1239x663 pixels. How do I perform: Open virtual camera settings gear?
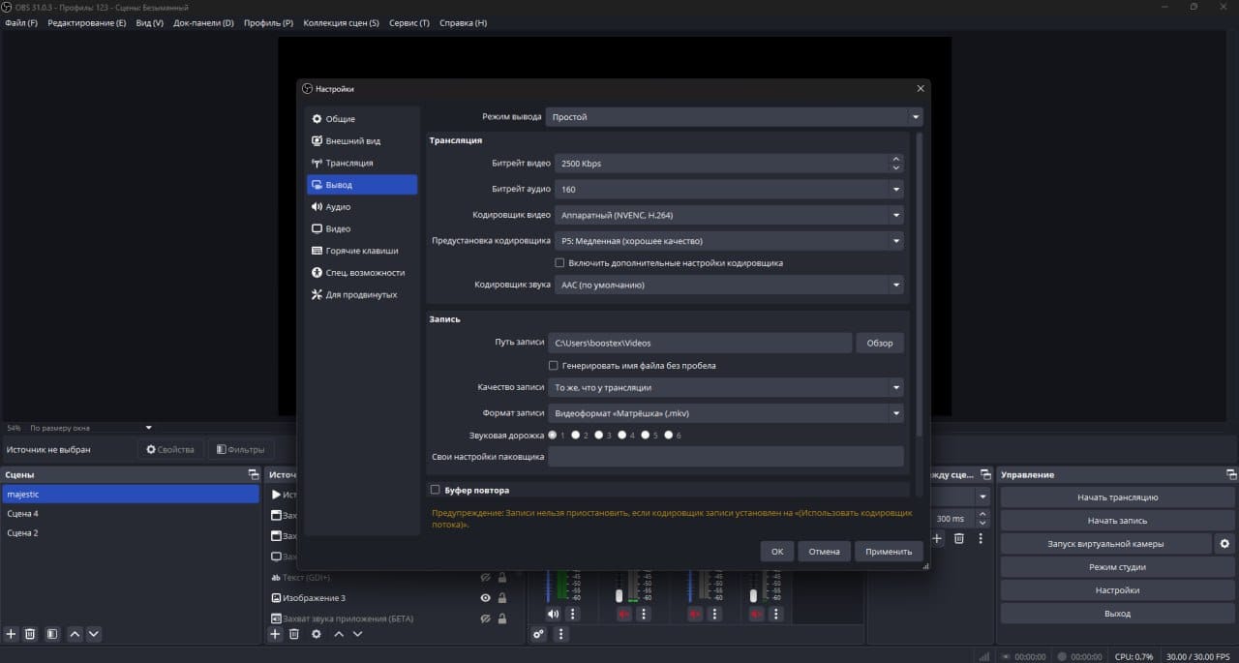pos(1225,544)
